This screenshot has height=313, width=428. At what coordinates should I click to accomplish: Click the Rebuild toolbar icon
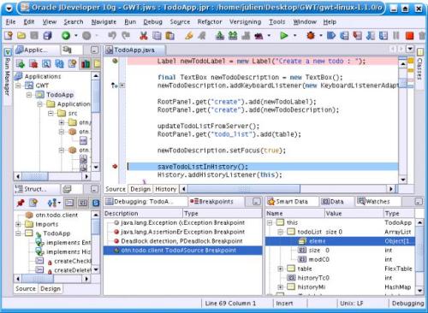(233, 36)
